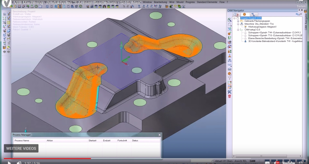
Task: Expand Definierte Flächengruppen tree node
Action: [x=238, y=21]
